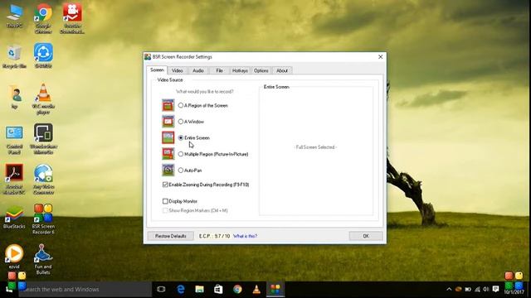Select the VLC media player desktop shortcut
The image size is (531, 298).
tap(43, 99)
